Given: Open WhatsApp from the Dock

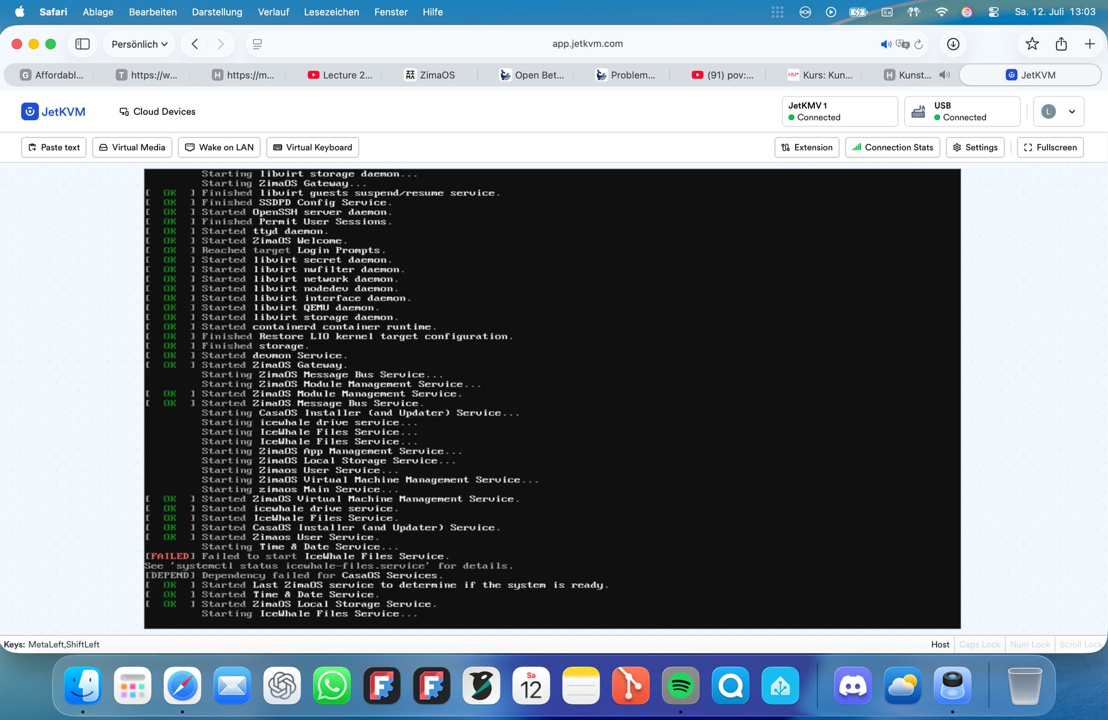Looking at the screenshot, I should click(x=332, y=685).
